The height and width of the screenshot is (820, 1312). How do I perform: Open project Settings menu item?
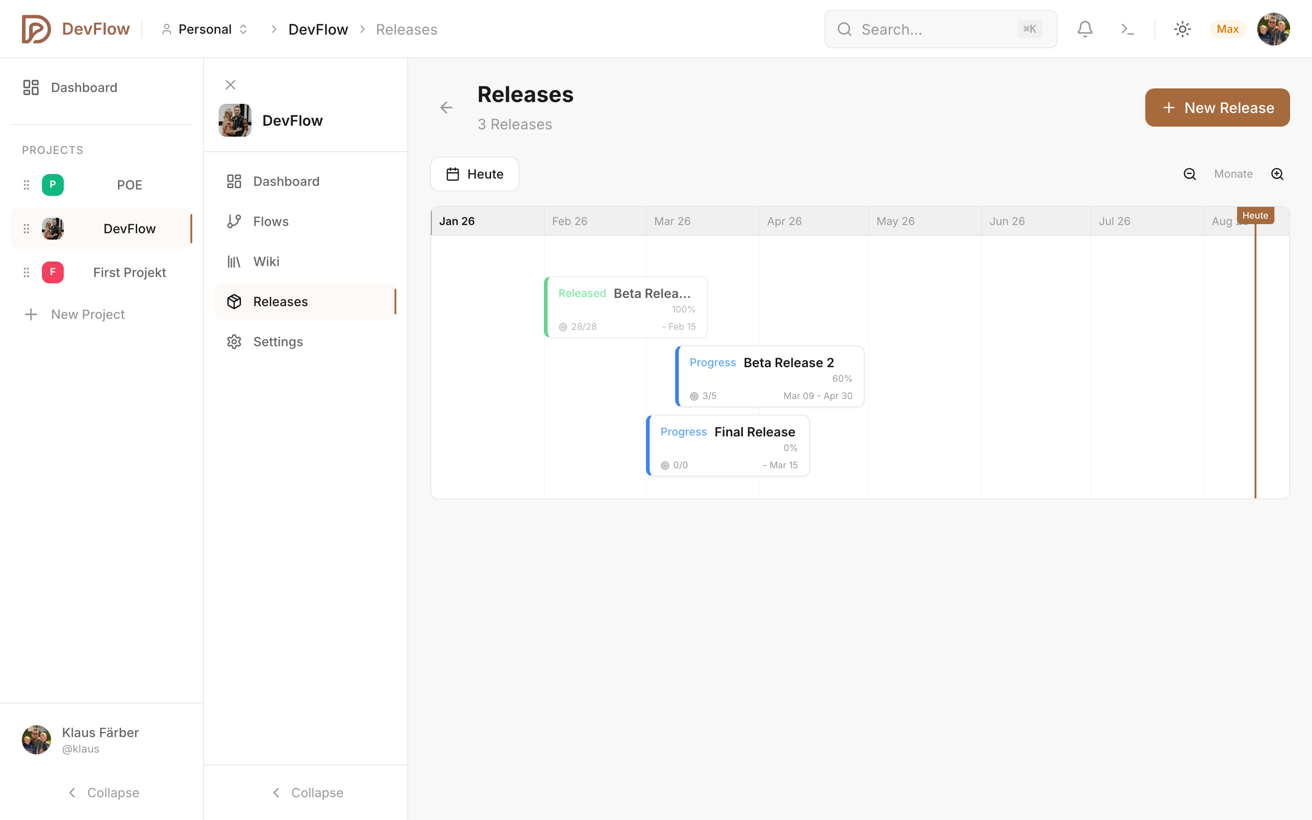pos(305,342)
